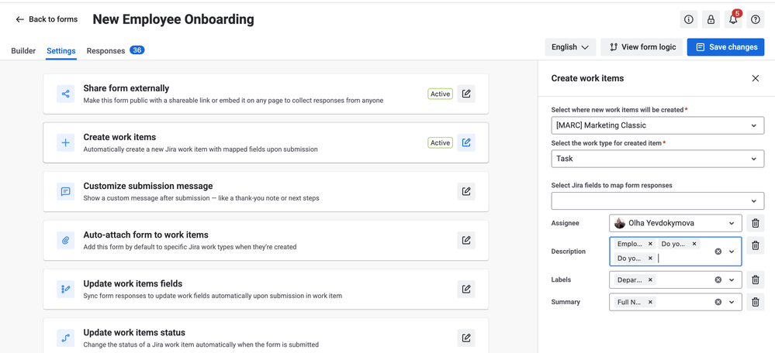775x353 pixels.
Task: Expand the Summary field dropdown chevron
Action: tap(732, 302)
